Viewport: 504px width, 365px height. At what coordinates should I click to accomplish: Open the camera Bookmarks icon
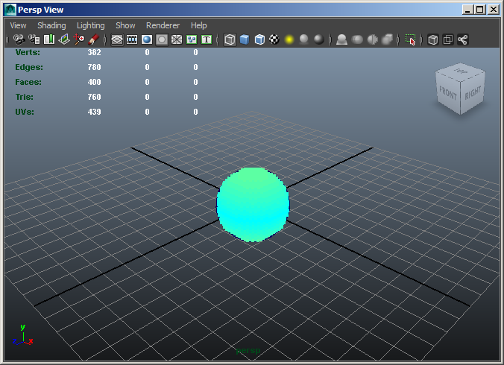point(49,39)
